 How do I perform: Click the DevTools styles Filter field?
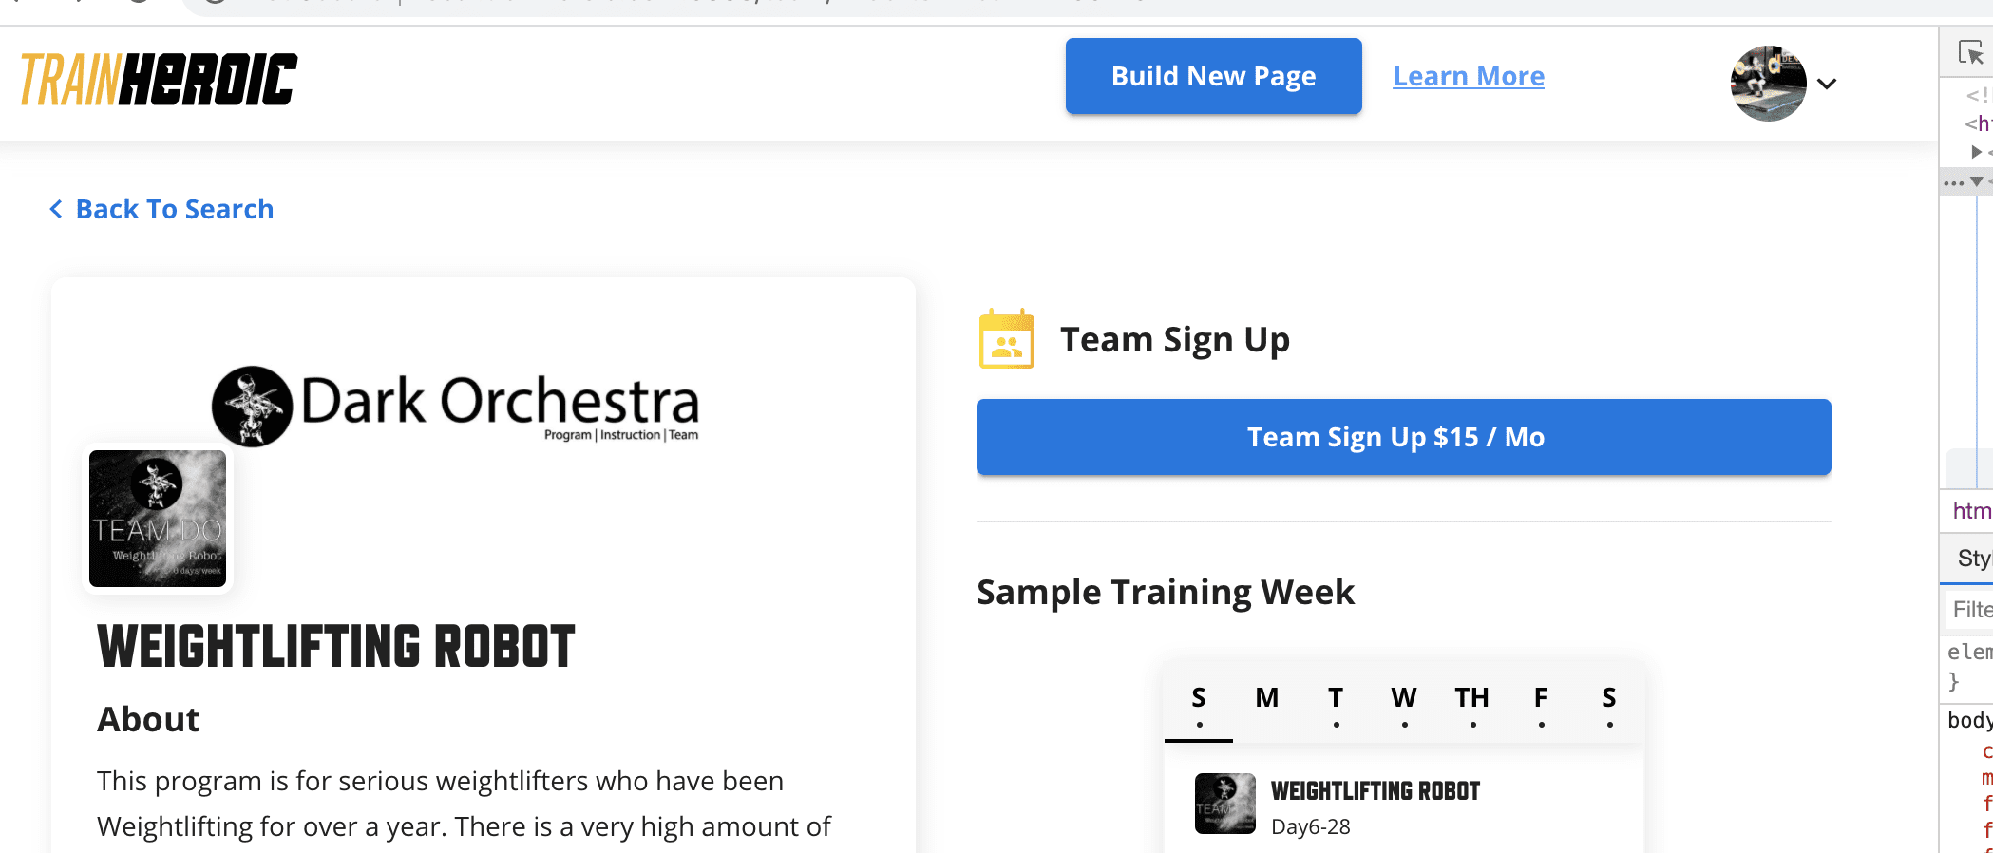point(1970,610)
